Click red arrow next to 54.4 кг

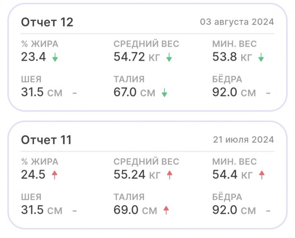pyautogui.click(x=261, y=175)
